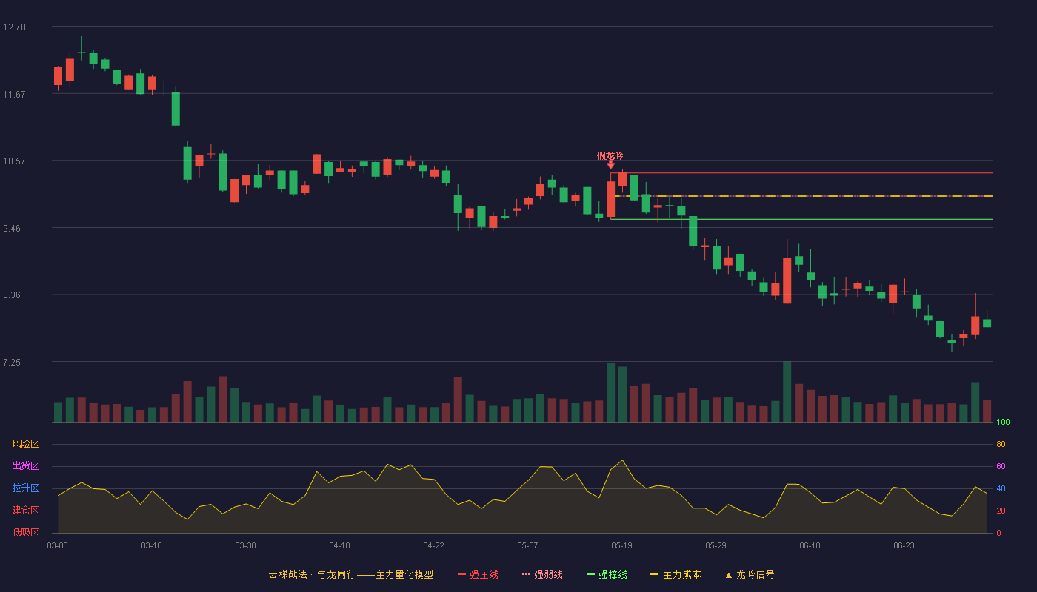Click the 12.78 price axis label
The width and height of the screenshot is (1037, 592).
point(14,27)
